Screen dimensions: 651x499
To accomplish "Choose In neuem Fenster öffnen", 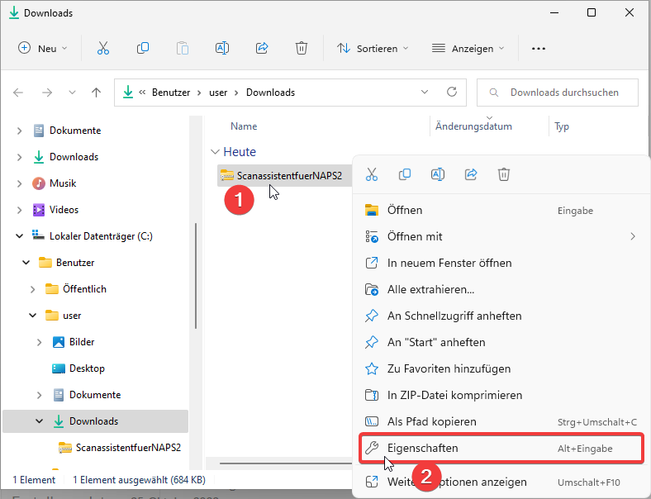I will [x=501, y=264].
